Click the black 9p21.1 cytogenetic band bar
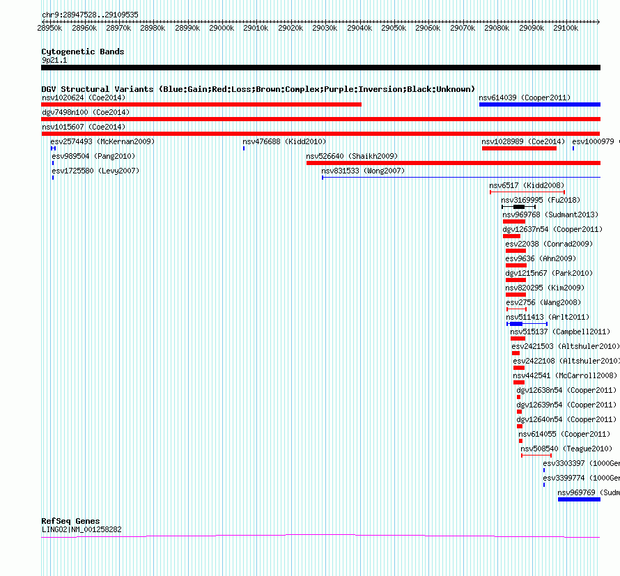Screen dimensions: 620x576 click(x=320, y=68)
